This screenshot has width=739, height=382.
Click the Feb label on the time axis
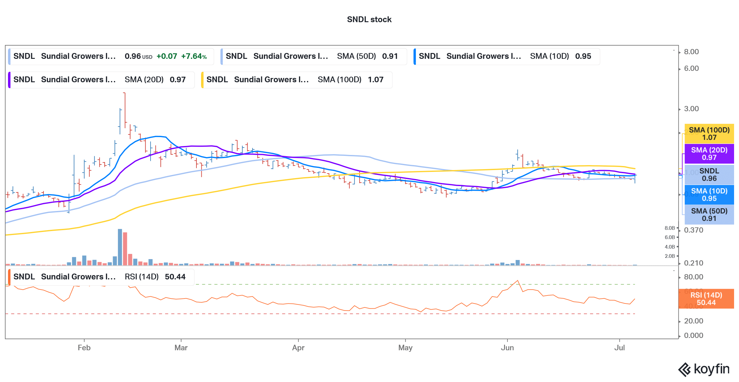[x=84, y=348]
